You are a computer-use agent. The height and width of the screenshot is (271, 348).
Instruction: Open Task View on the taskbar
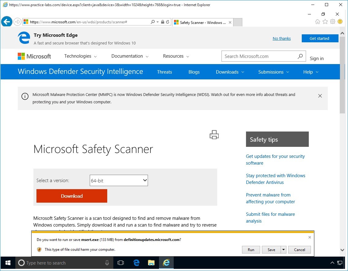[x=121, y=263]
